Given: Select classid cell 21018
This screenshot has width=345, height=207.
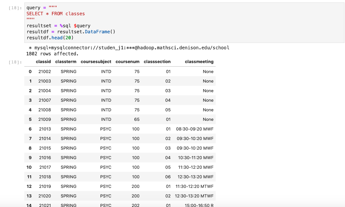Looking at the screenshot, I should tap(45, 177).
